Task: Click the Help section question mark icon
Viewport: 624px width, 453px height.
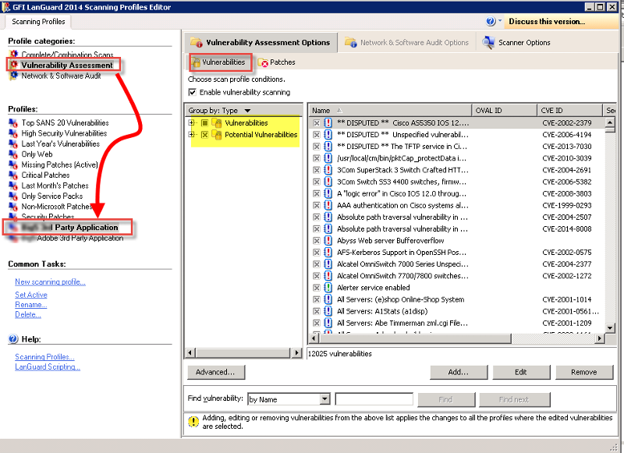Action: [x=13, y=339]
